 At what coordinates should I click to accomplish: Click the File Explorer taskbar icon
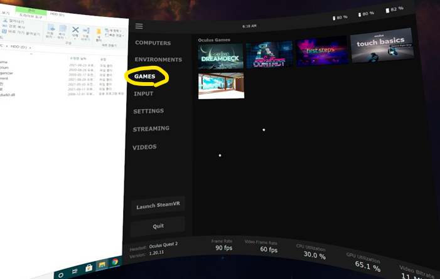click(x=102, y=265)
